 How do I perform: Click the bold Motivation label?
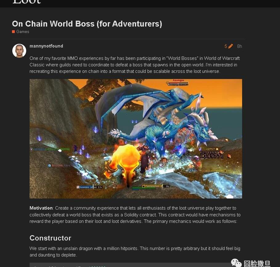41,208
